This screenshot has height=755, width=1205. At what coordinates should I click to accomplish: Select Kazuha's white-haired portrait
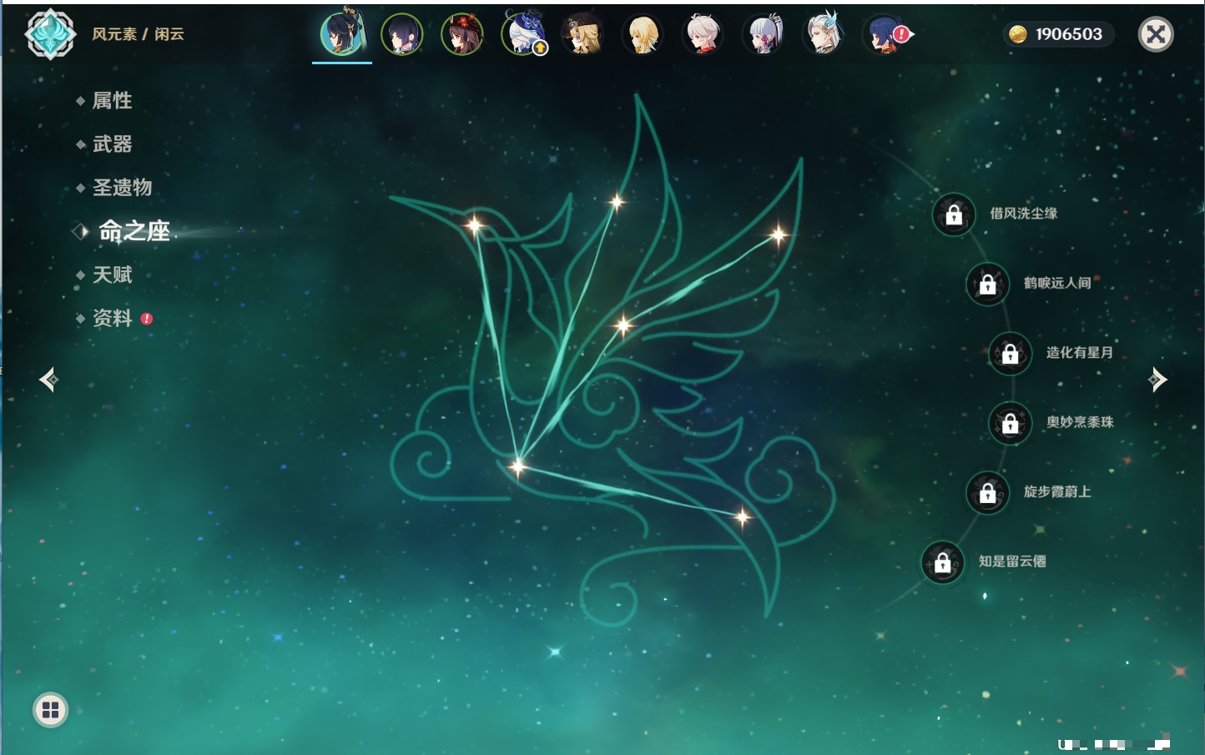tap(703, 35)
